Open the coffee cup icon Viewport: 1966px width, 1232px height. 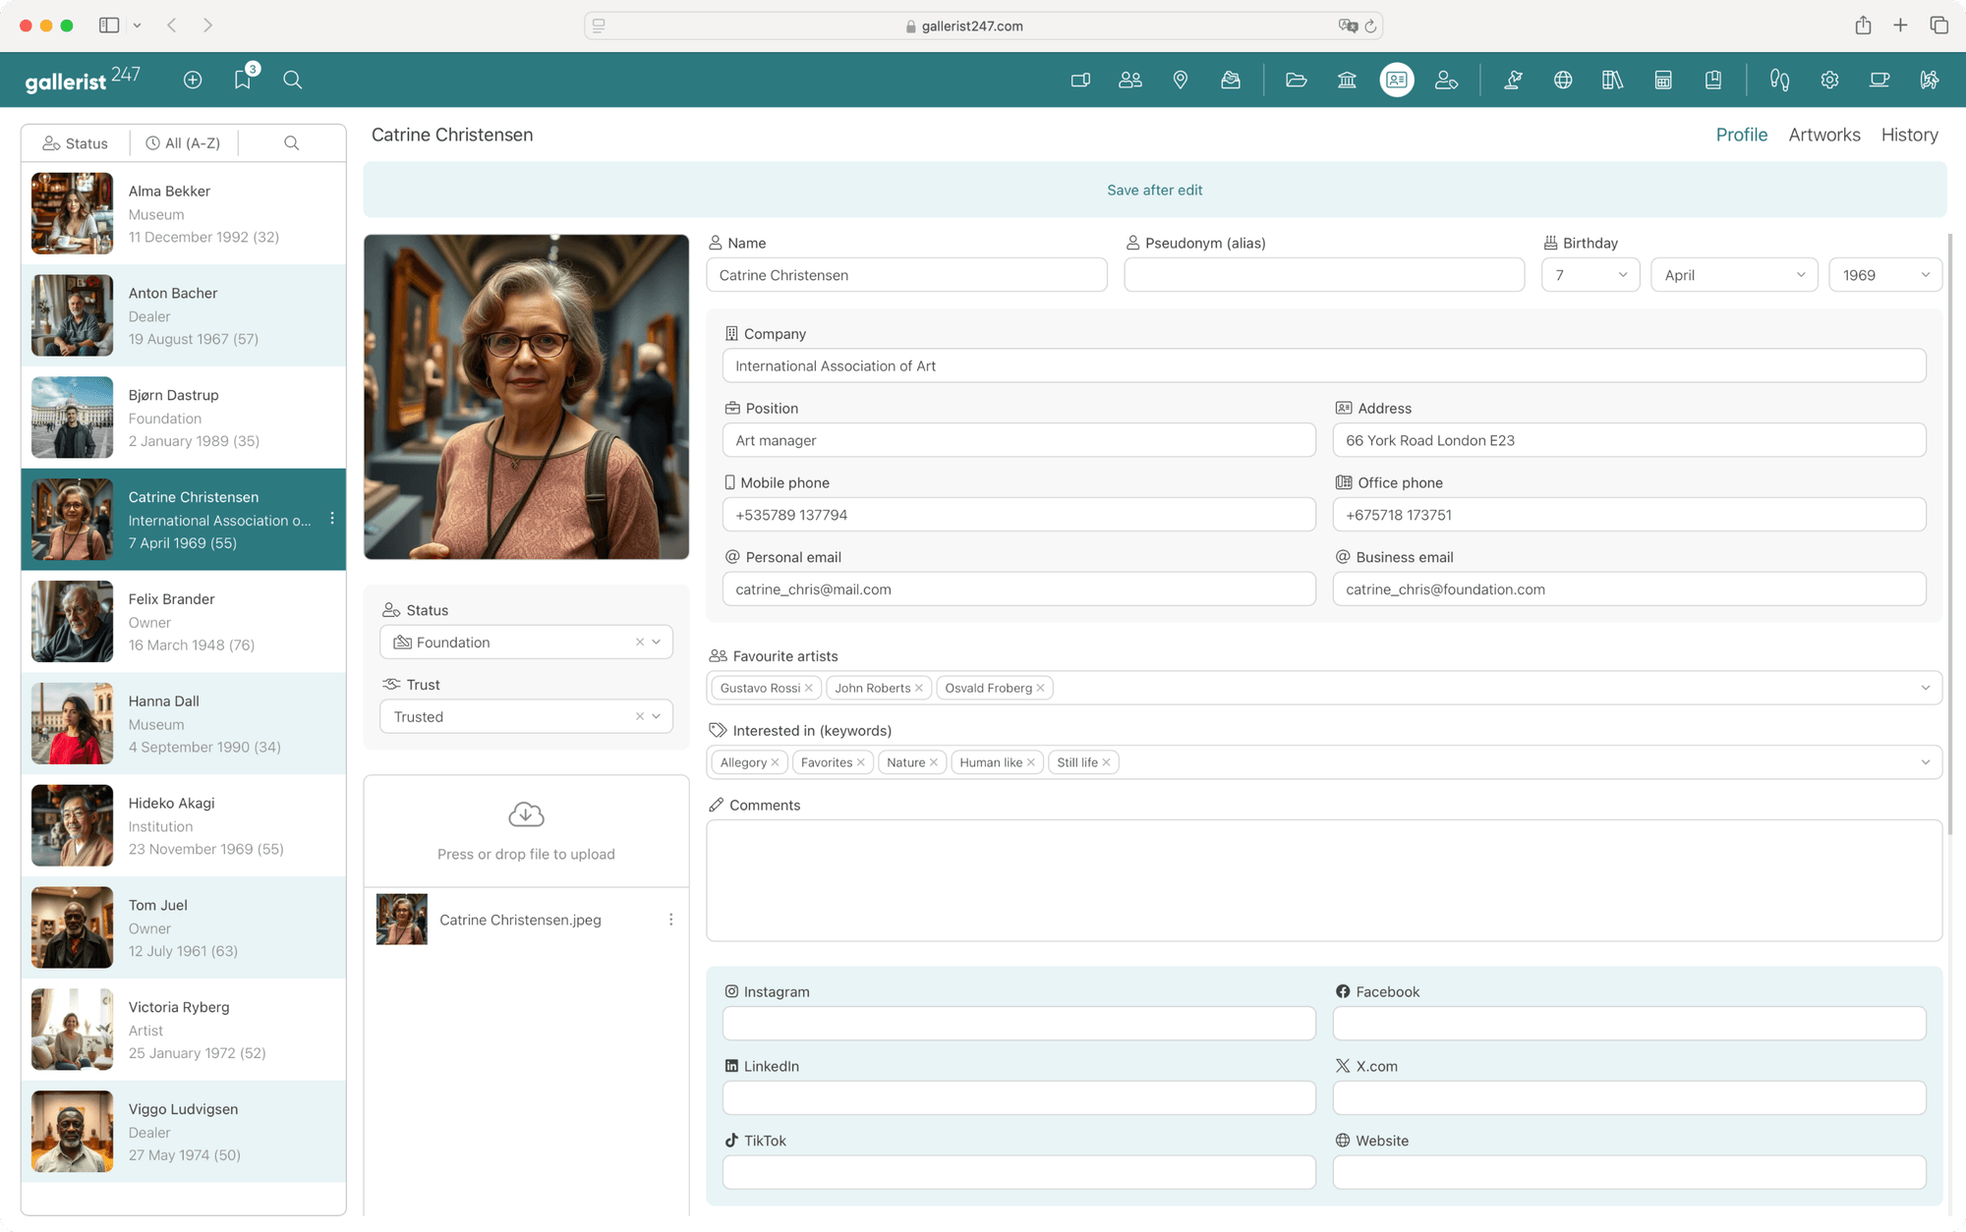[x=1879, y=80]
